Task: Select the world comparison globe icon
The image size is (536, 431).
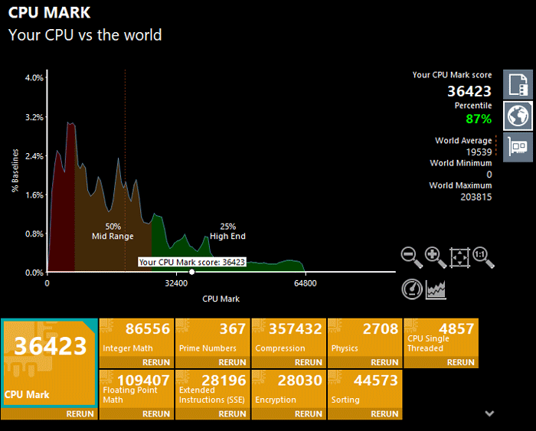Action: pyautogui.click(x=518, y=116)
